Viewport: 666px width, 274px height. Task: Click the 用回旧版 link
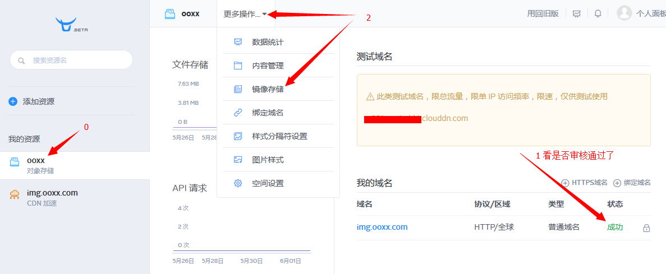tap(543, 13)
